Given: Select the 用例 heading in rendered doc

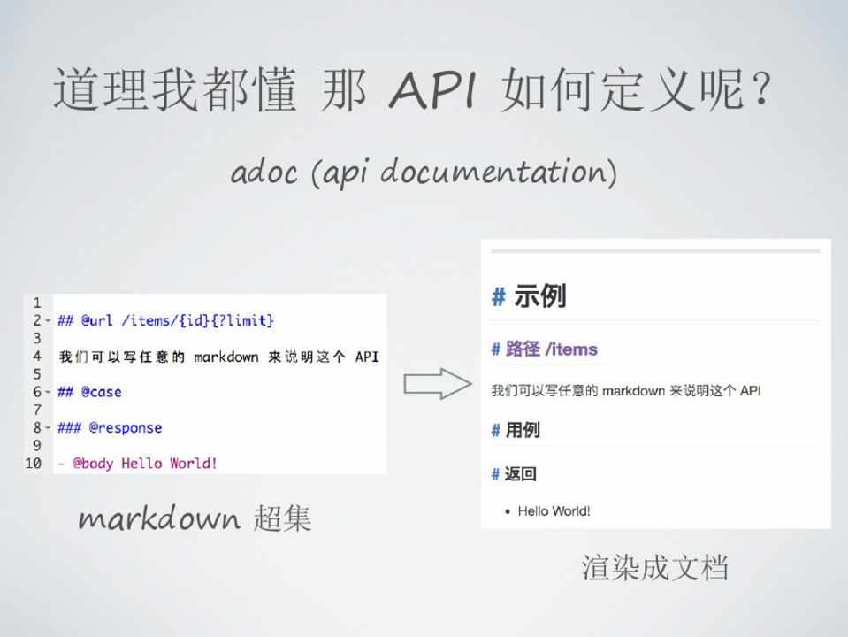Looking at the screenshot, I should (x=522, y=431).
